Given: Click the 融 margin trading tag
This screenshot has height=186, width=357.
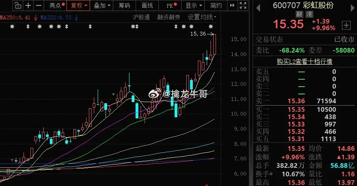Looking at the screenshot, I should [299, 14].
